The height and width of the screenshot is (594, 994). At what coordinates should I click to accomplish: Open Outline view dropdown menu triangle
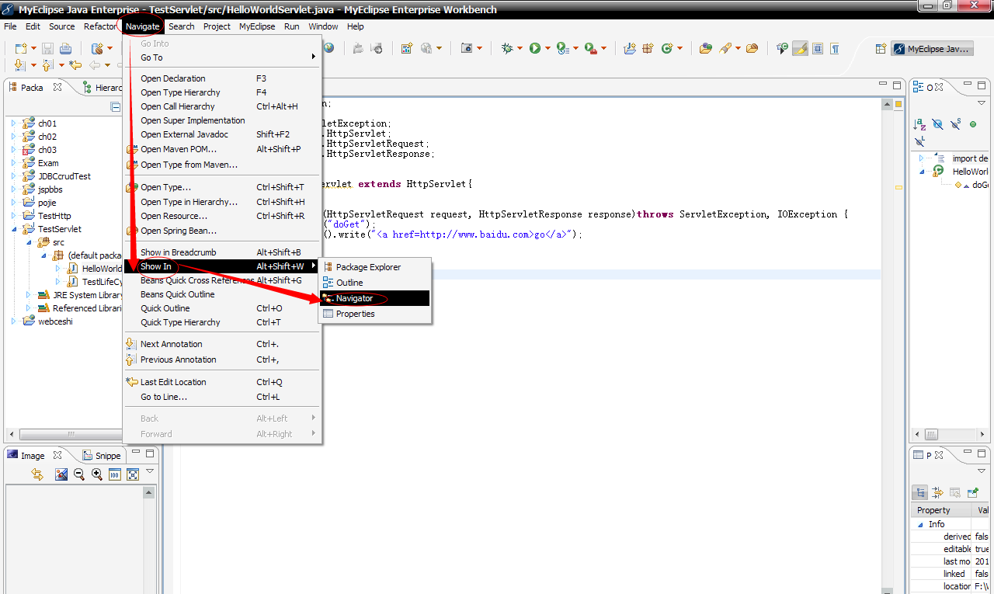click(982, 103)
